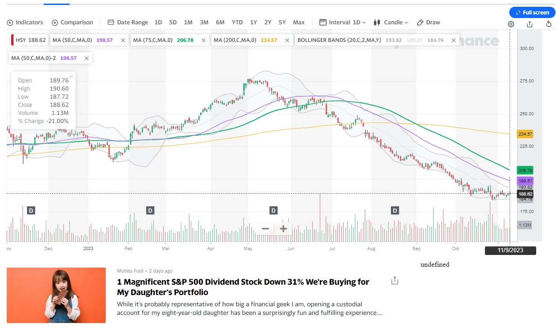This screenshot has width=556, height=332.
Task: Share the Motley Fool article
Action: click(395, 281)
